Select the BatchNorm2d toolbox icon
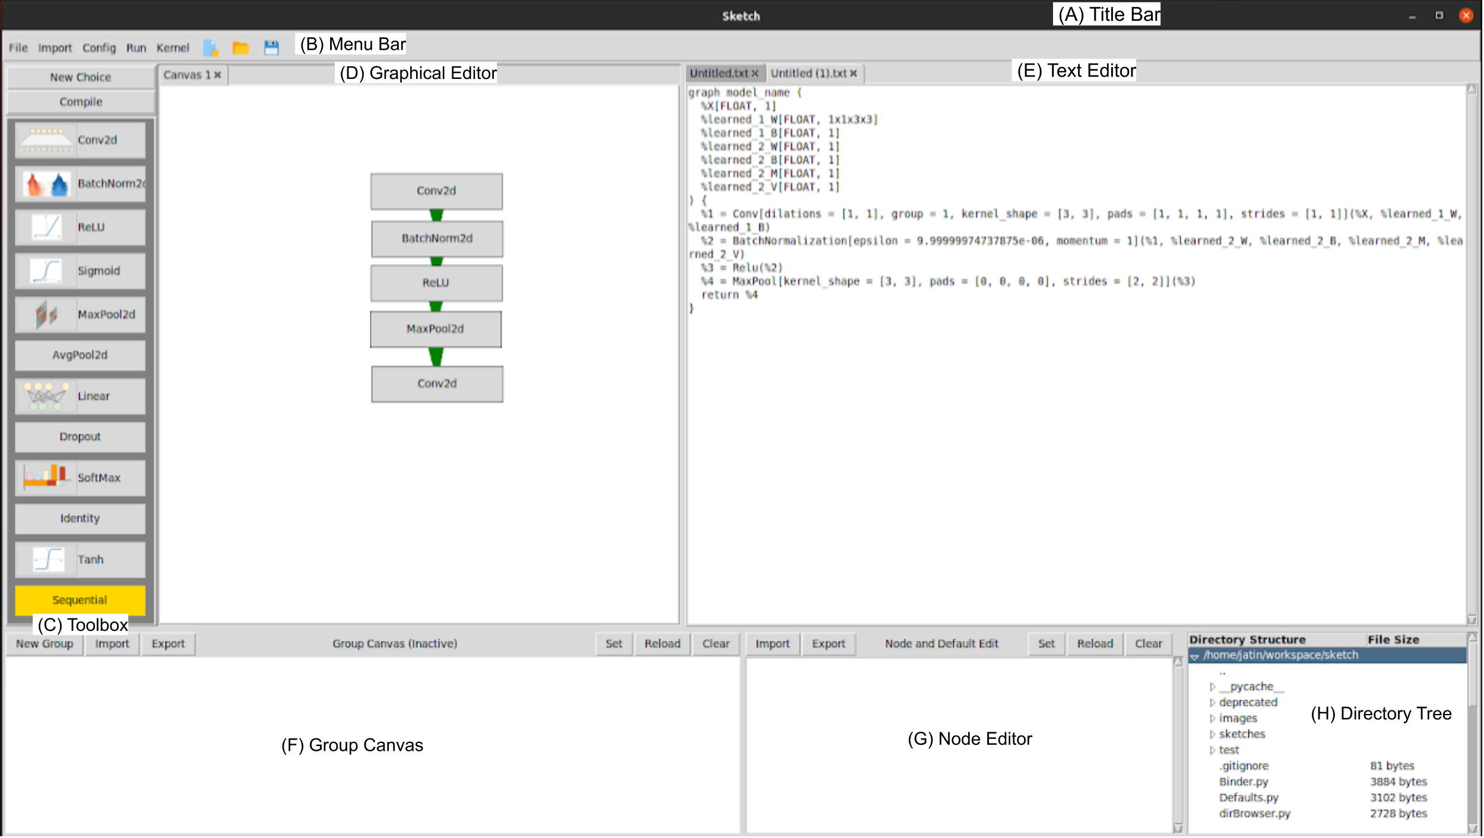1484x838 pixels. pyautogui.click(x=46, y=184)
